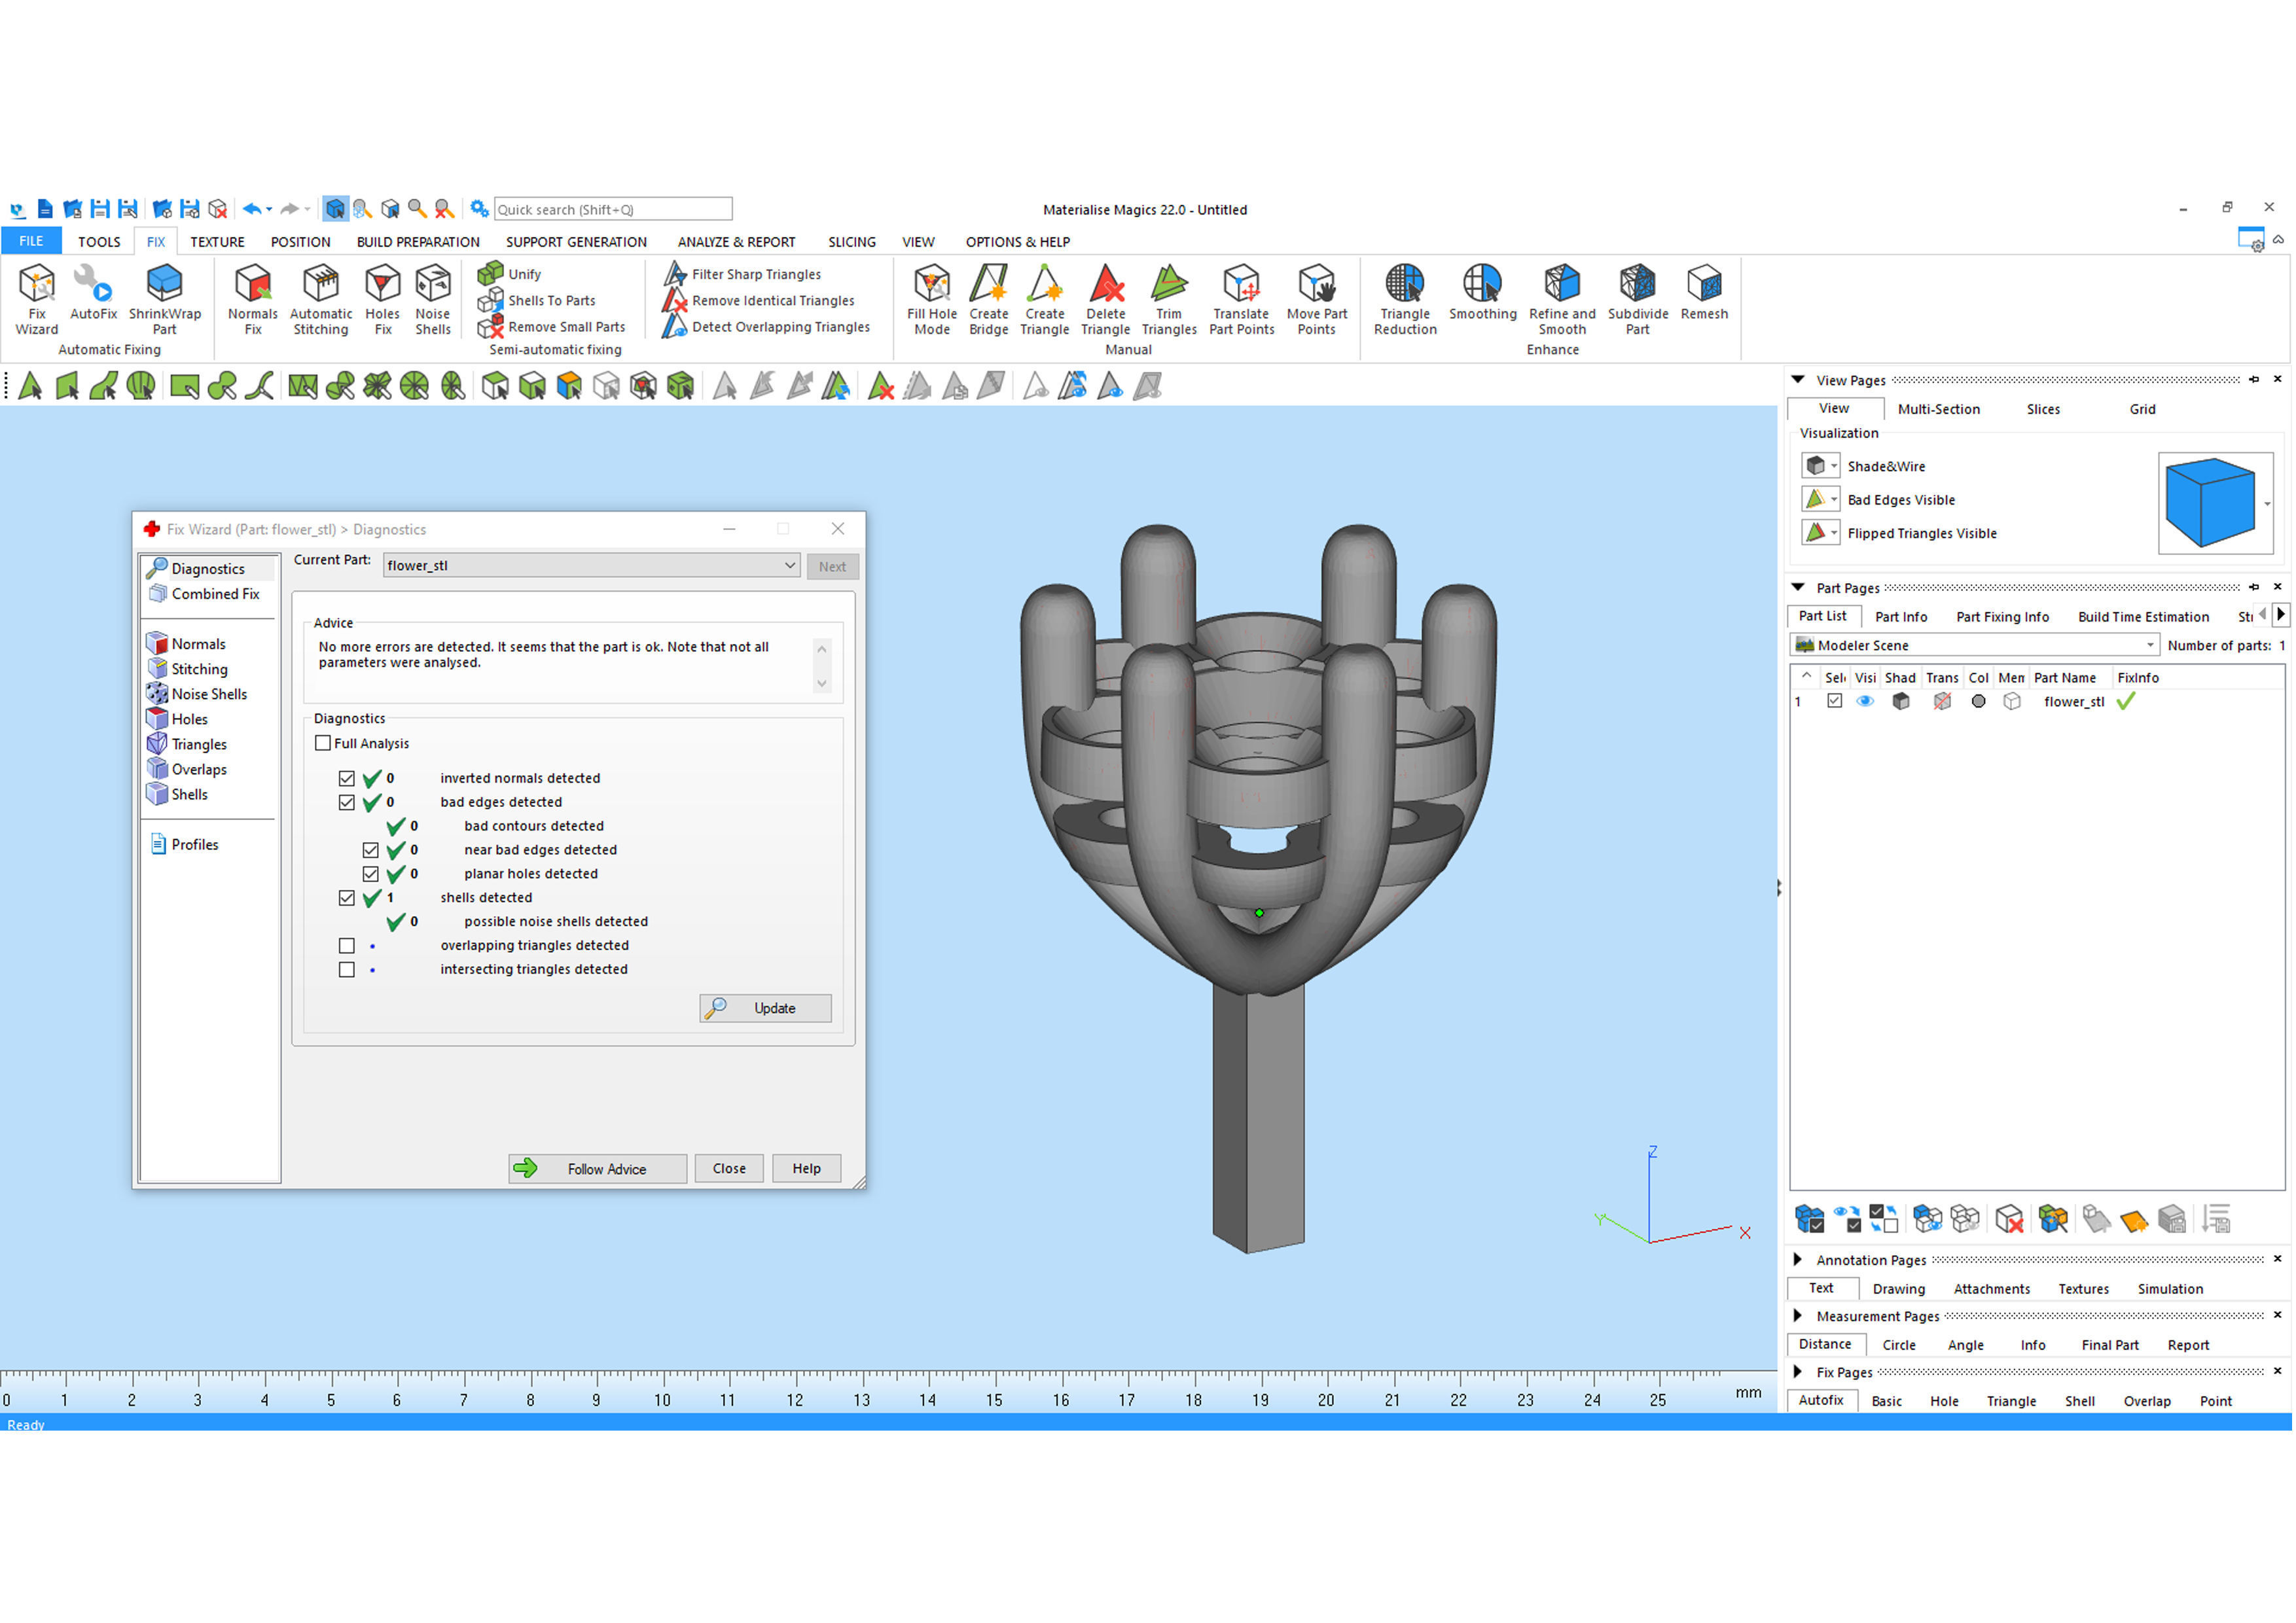Expand the Annotation Pages panel
The height and width of the screenshot is (1623, 2296).
click(x=1798, y=1260)
